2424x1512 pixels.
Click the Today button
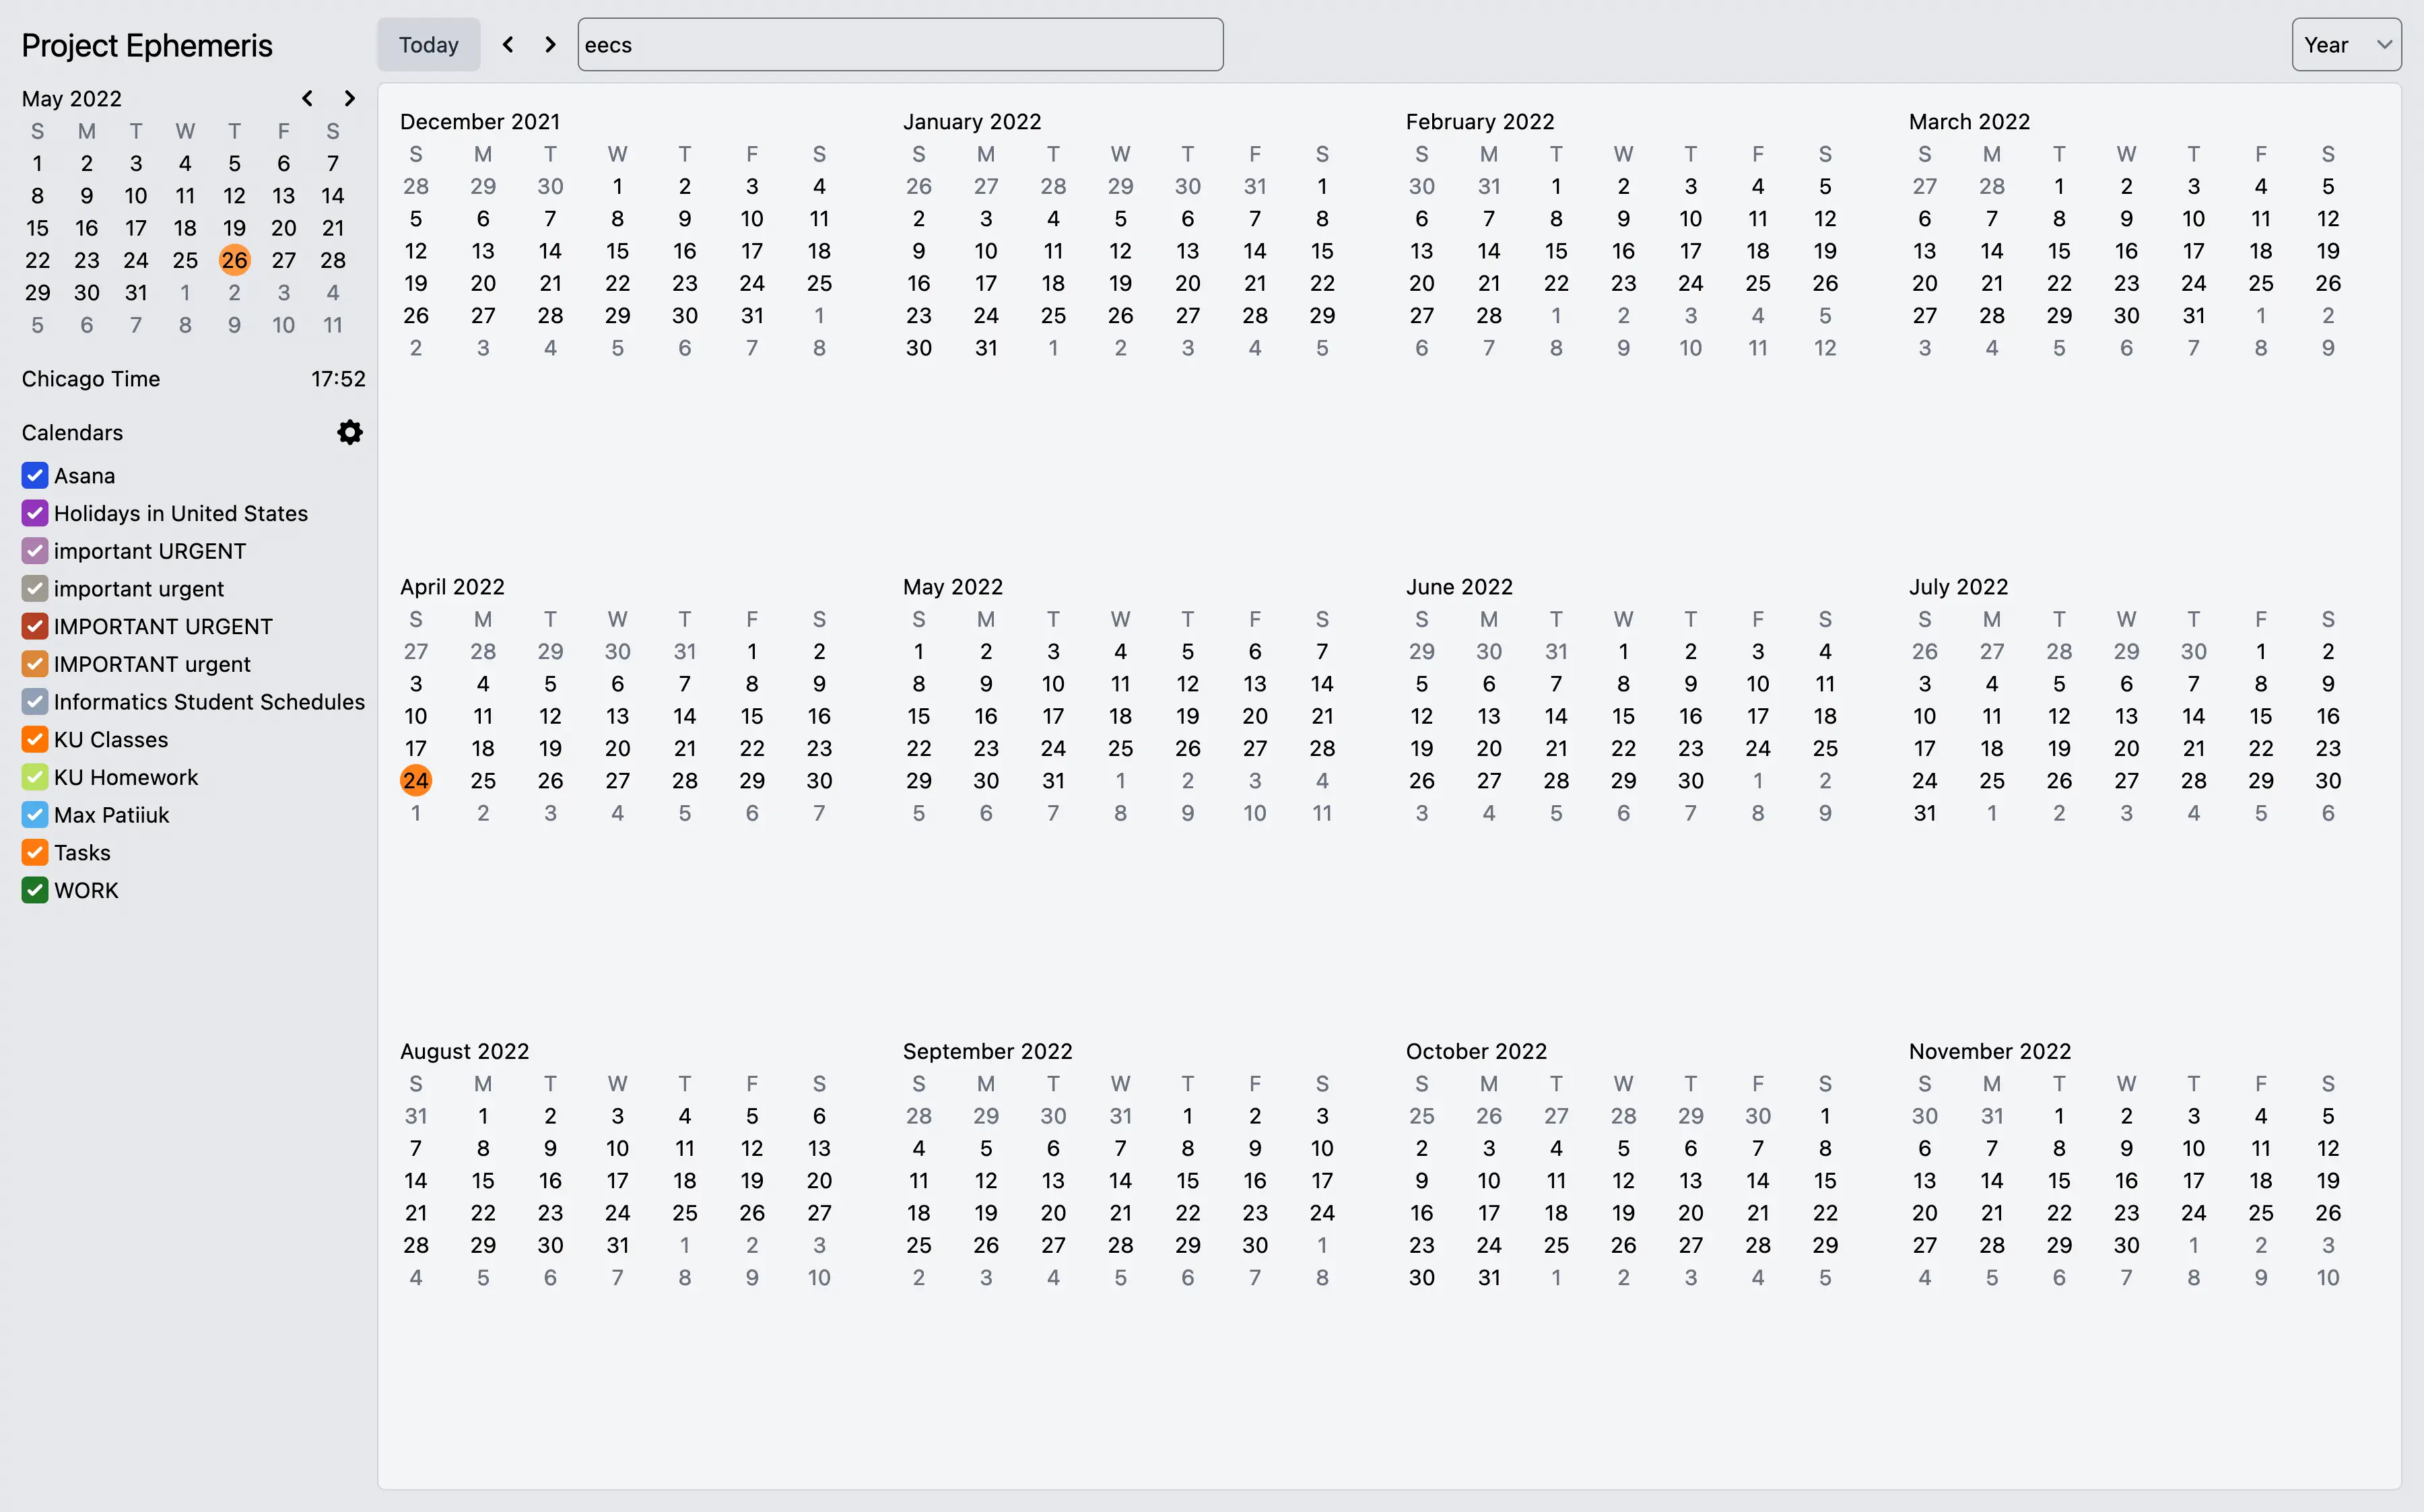pyautogui.click(x=428, y=44)
